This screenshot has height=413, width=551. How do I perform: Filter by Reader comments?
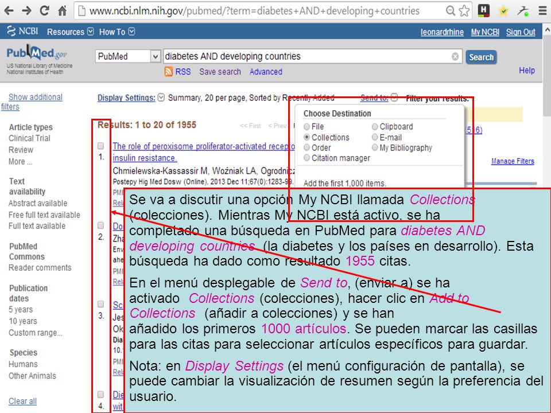point(40,268)
